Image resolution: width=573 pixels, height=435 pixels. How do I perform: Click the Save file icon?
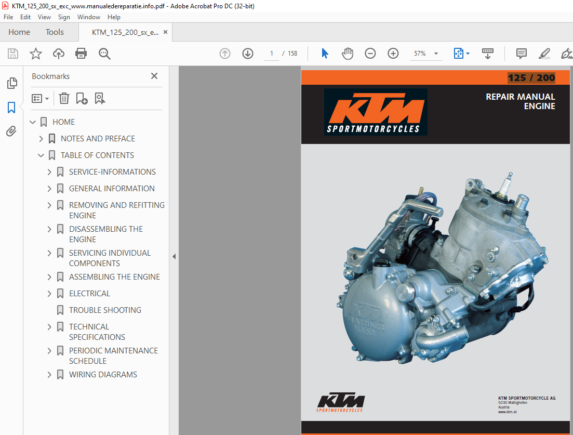click(x=13, y=54)
